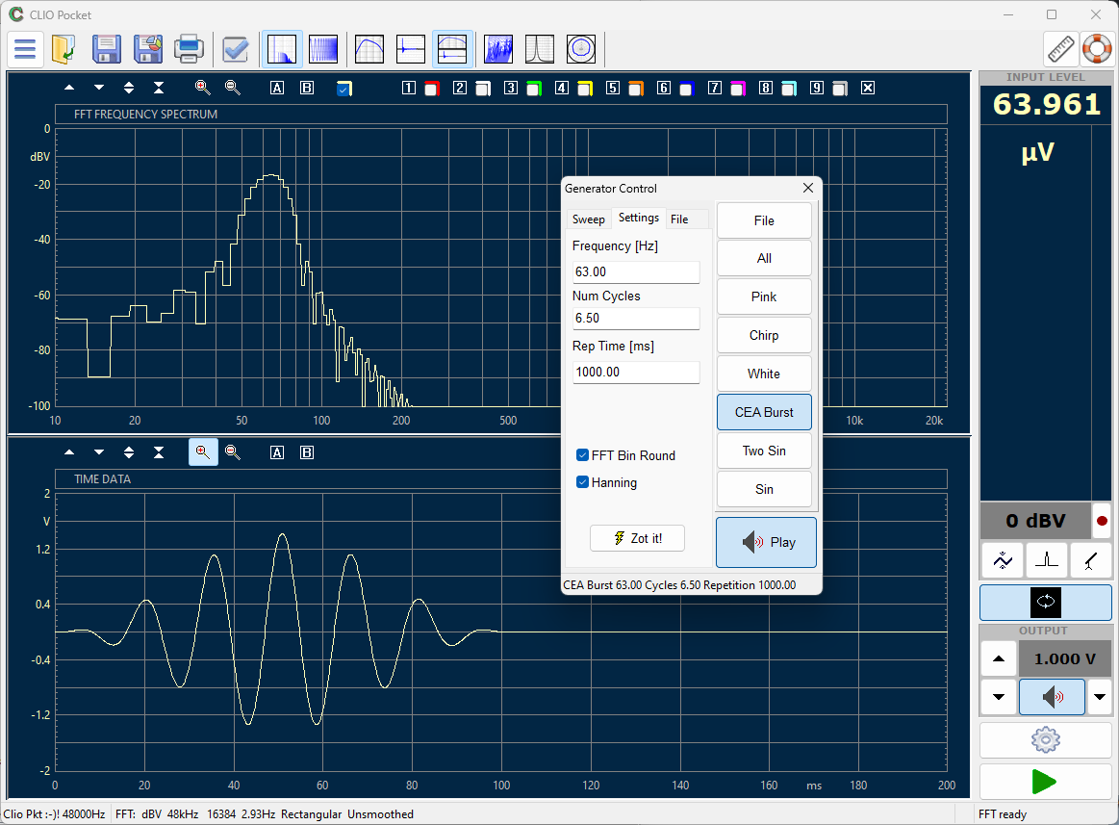Open the impulse response tool
This screenshot has height=825, width=1119.
[x=411, y=49]
